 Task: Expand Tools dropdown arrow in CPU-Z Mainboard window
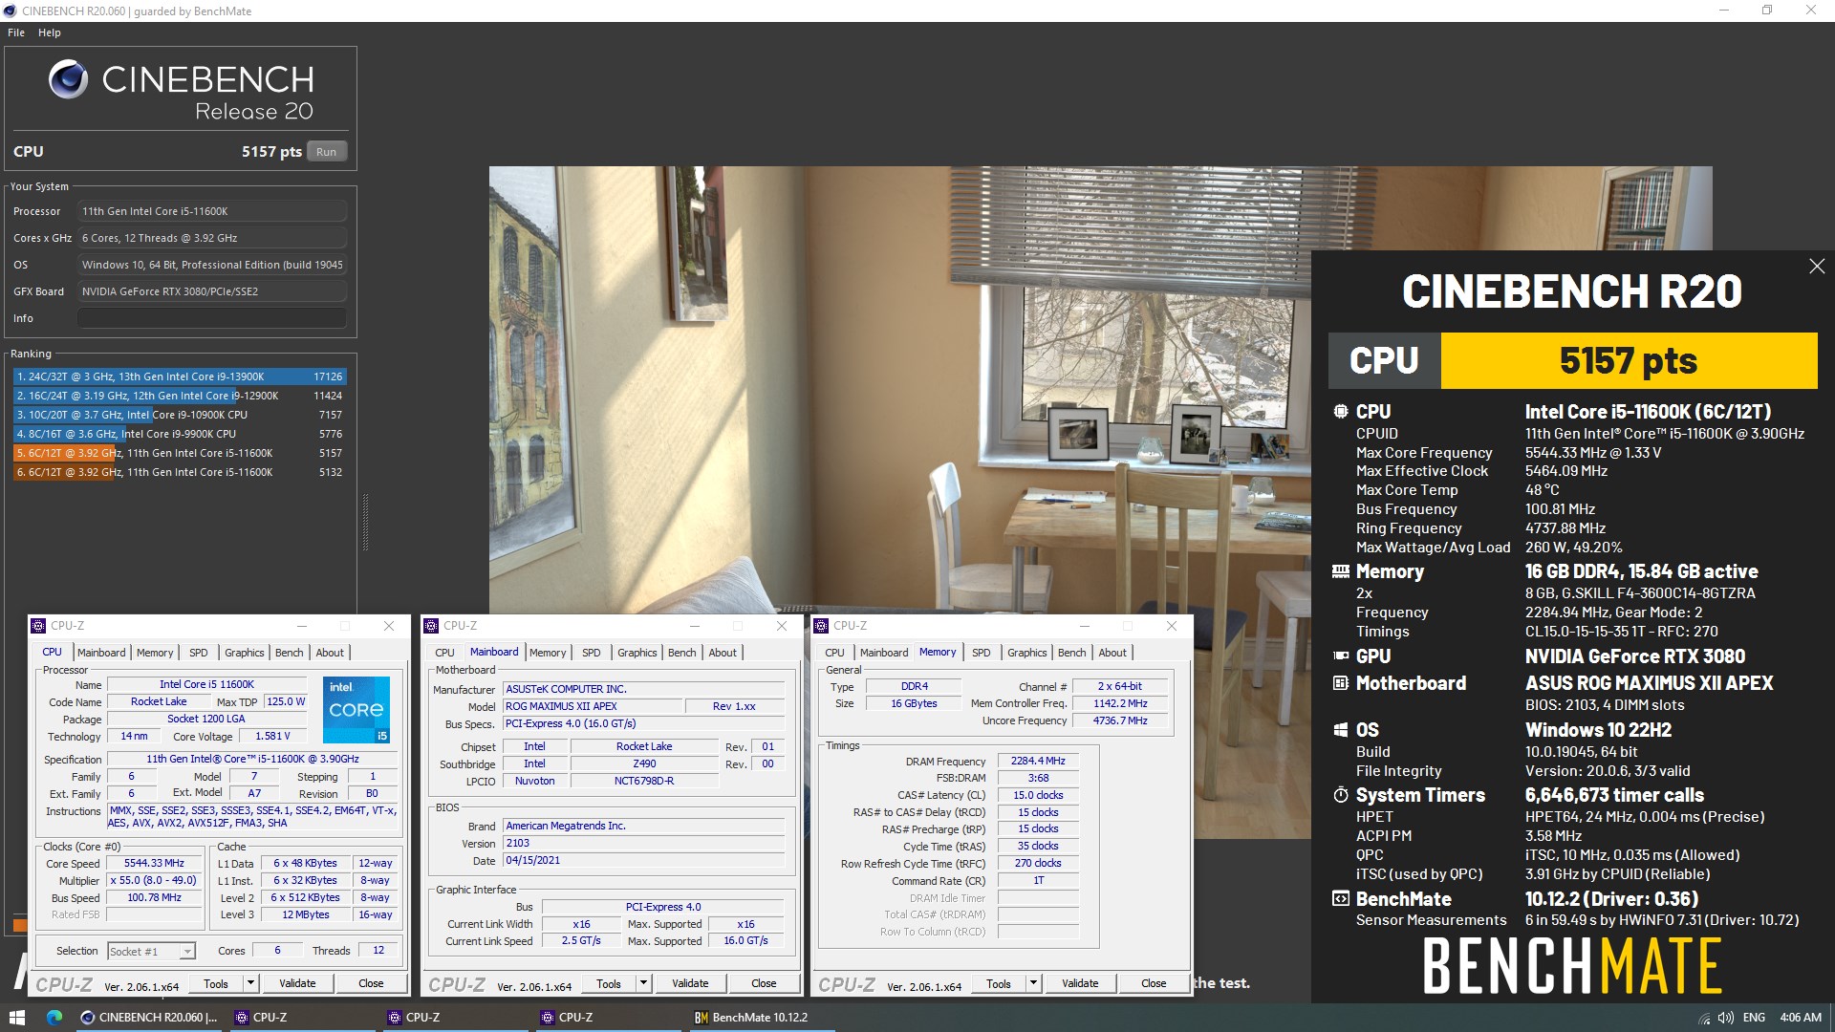click(643, 983)
